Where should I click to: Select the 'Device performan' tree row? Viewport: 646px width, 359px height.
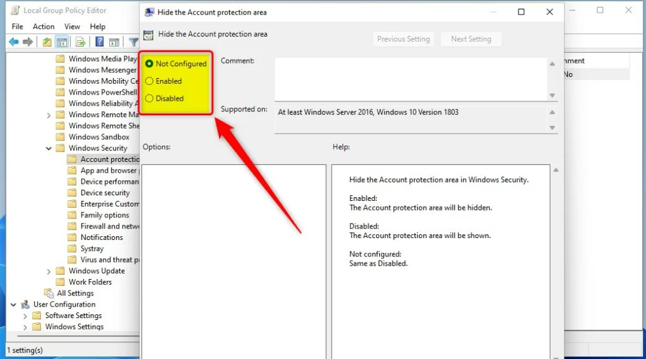click(110, 181)
